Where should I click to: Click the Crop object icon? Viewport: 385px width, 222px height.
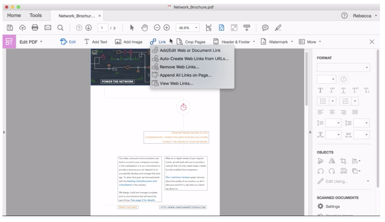342,161
